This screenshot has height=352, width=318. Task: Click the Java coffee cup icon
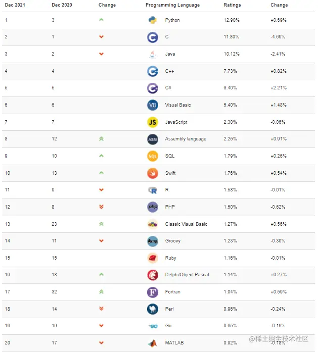coord(153,55)
